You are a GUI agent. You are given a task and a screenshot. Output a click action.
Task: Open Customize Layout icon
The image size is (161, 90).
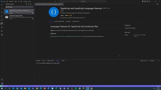click(x=149, y=1)
